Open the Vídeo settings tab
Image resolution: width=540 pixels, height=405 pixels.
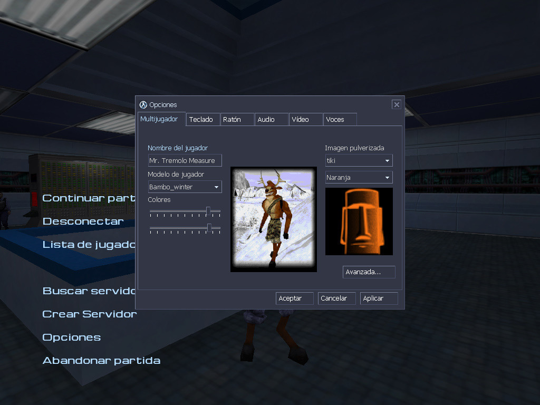point(305,119)
